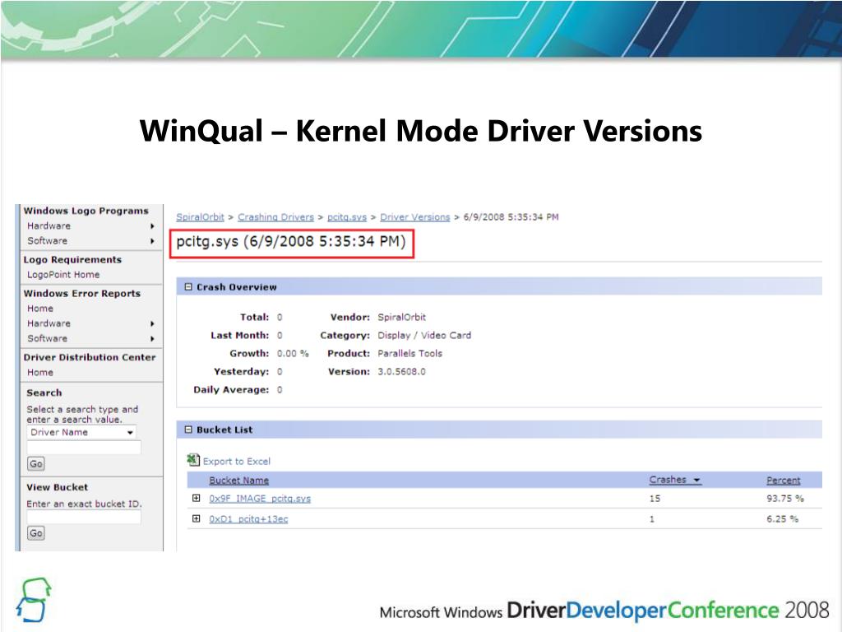Select the Windows Error Reports heading
This screenshot has width=842, height=632.
[82, 294]
